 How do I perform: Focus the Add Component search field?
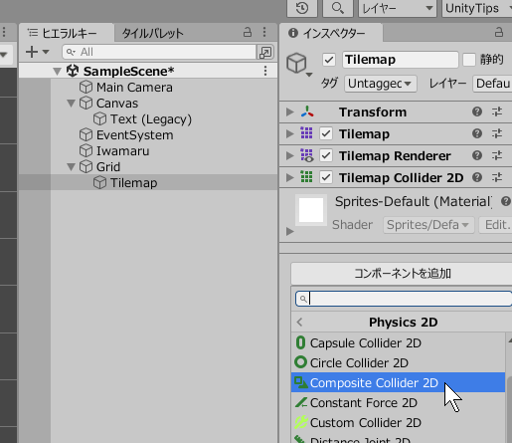tap(404, 299)
